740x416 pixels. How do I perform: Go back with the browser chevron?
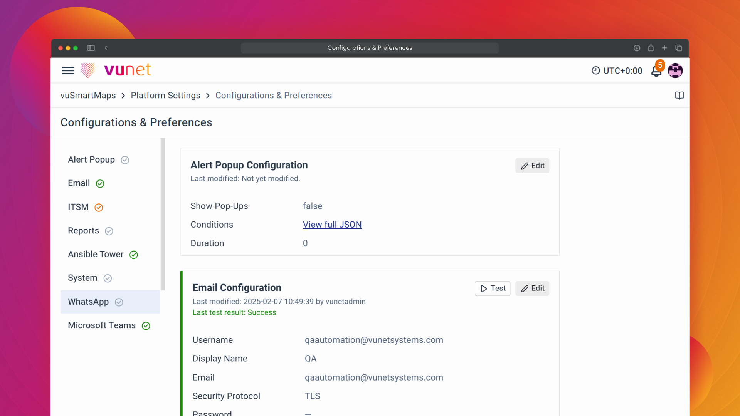[106, 48]
